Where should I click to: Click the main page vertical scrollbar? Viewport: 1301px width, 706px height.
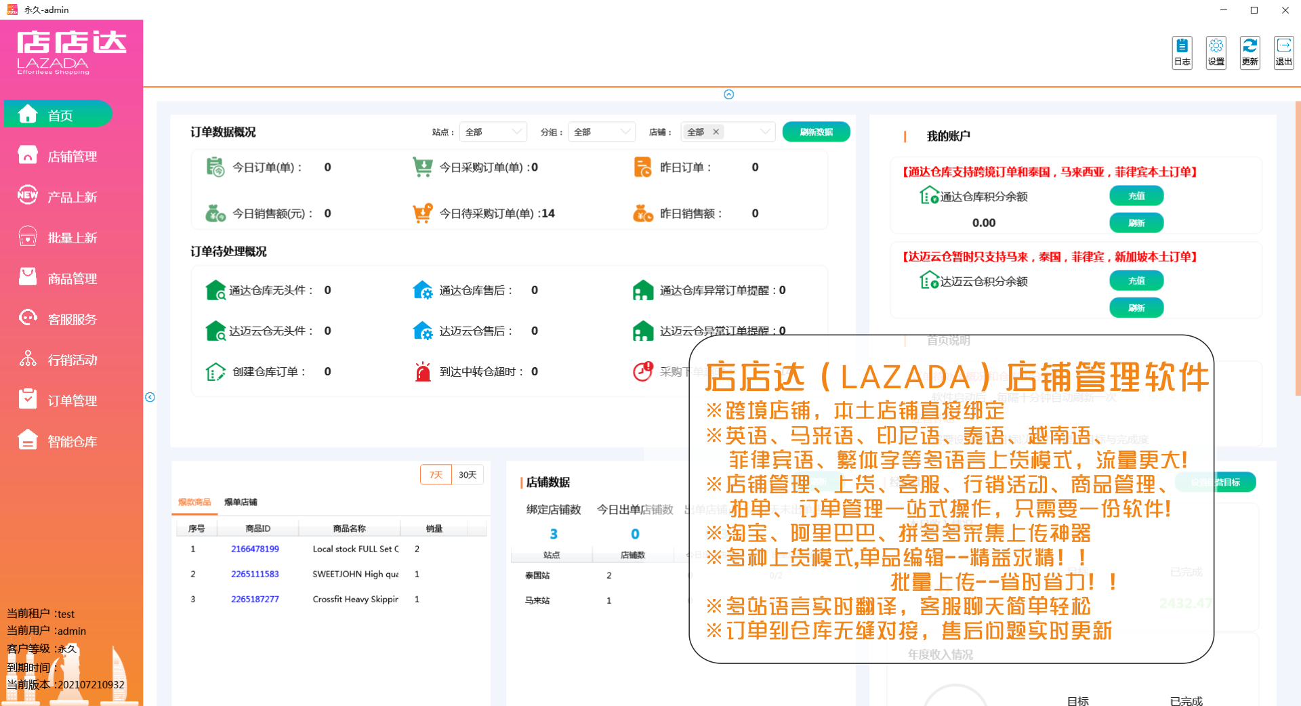coord(1297,247)
